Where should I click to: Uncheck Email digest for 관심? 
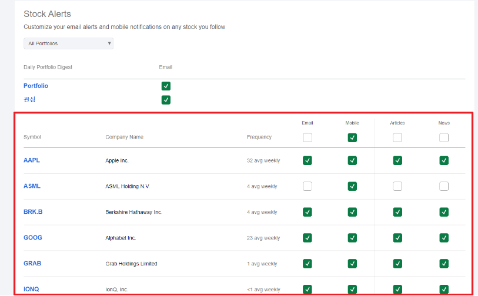[166, 100]
